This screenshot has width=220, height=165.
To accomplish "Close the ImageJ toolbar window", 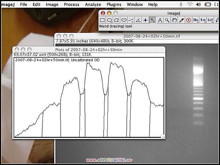I will coord(103,13).
